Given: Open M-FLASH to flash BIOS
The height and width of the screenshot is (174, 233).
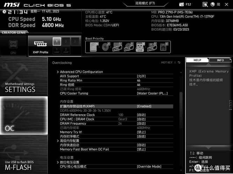Looking at the screenshot, I should point(24,155).
